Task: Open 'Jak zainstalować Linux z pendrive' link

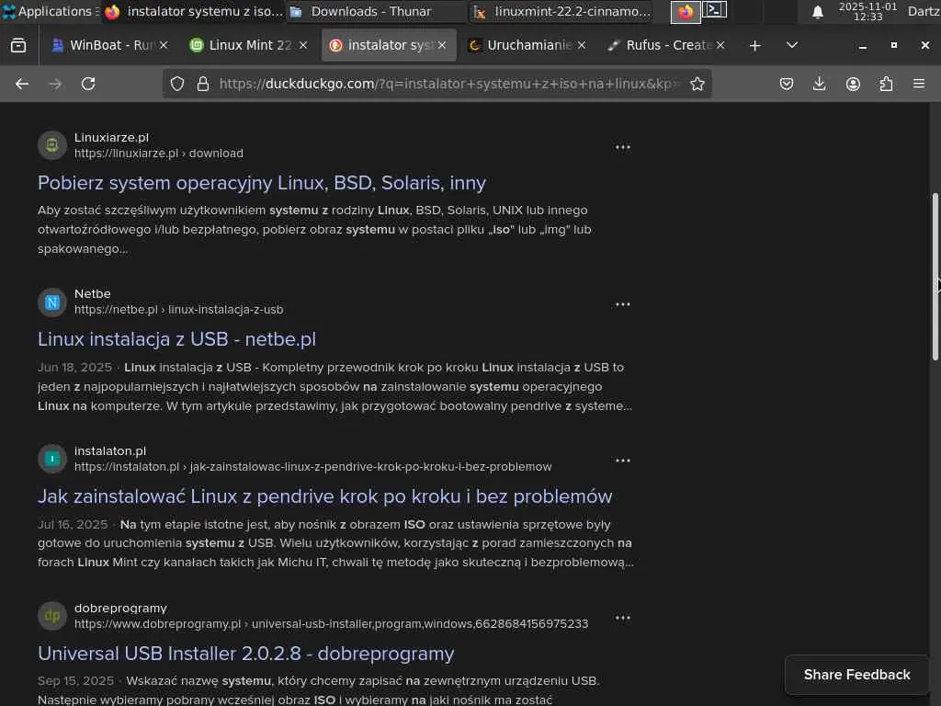Action: pos(324,496)
